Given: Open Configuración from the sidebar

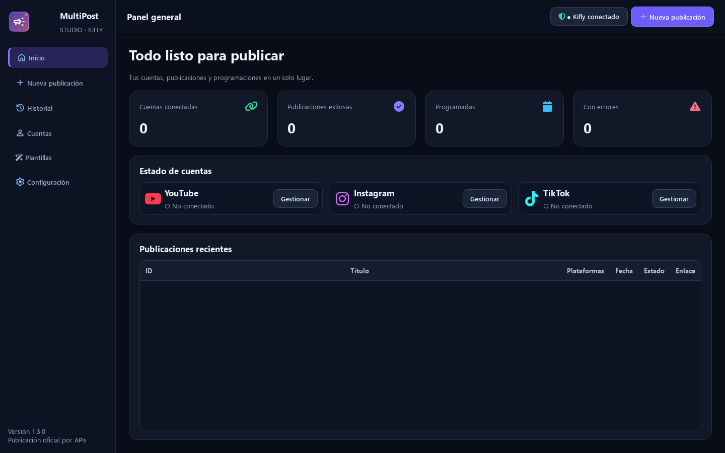Looking at the screenshot, I should 58,182.
